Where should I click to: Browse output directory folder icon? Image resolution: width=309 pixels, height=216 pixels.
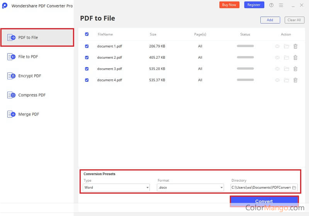[294, 188]
